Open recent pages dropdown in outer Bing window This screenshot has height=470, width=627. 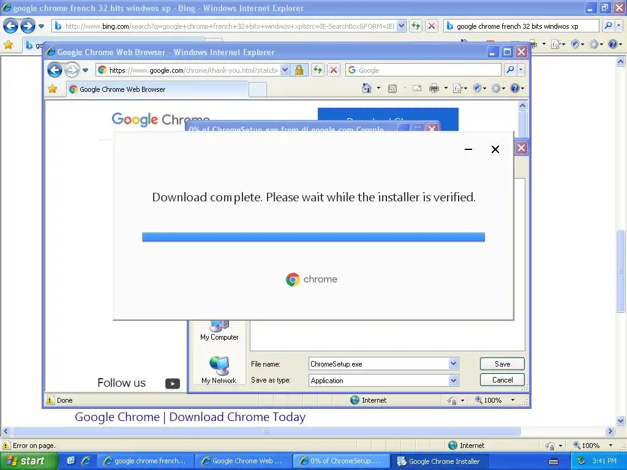[41, 26]
